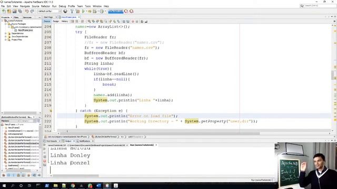Open the Tools menu
The image size is (337, 189).
(x=88, y=6)
